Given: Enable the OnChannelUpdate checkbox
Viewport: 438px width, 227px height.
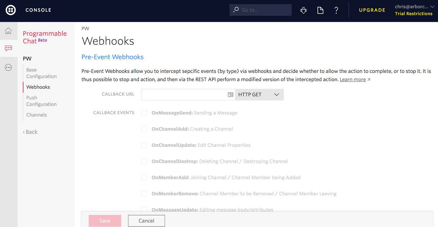Looking at the screenshot, I should click(x=144, y=145).
